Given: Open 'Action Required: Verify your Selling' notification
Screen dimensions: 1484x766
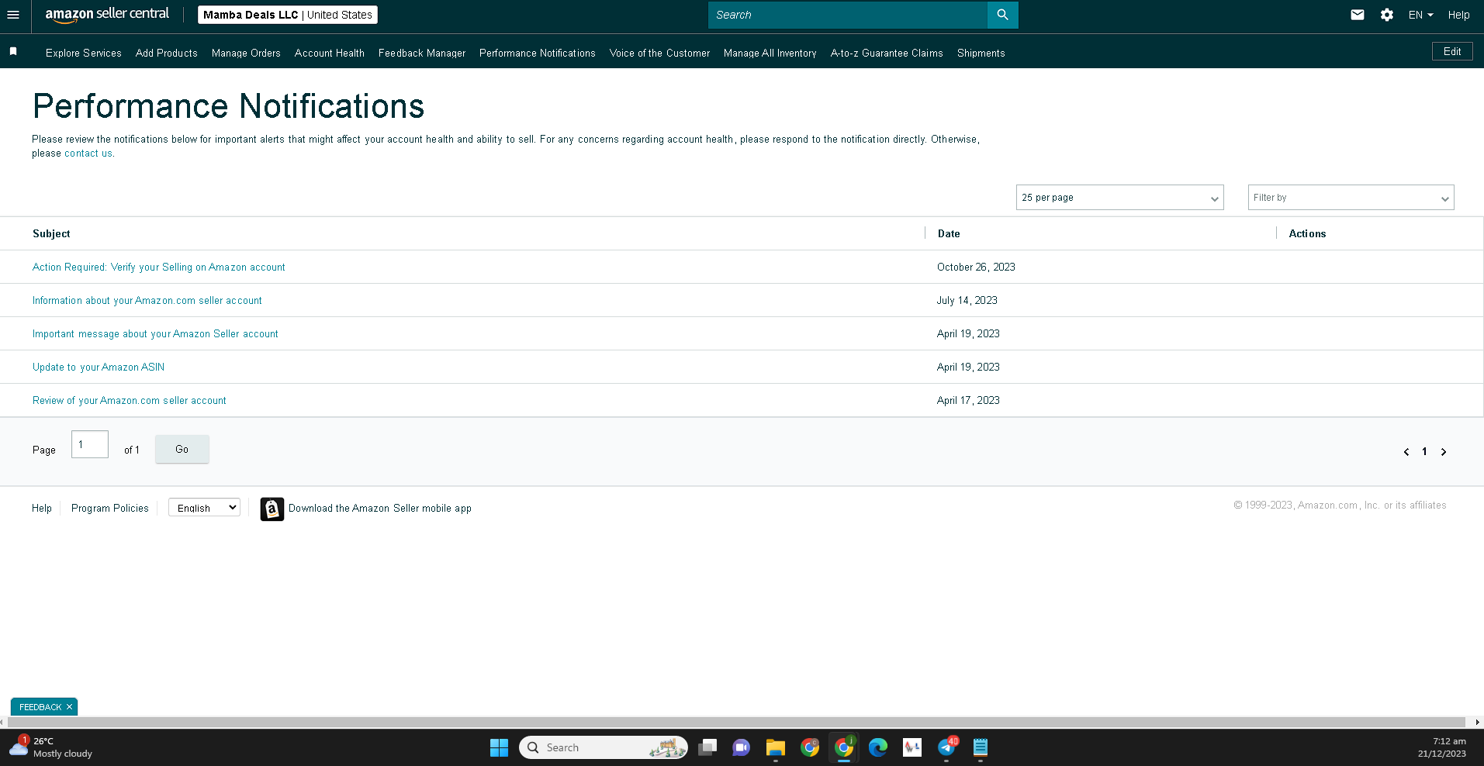Looking at the screenshot, I should click(x=159, y=267).
